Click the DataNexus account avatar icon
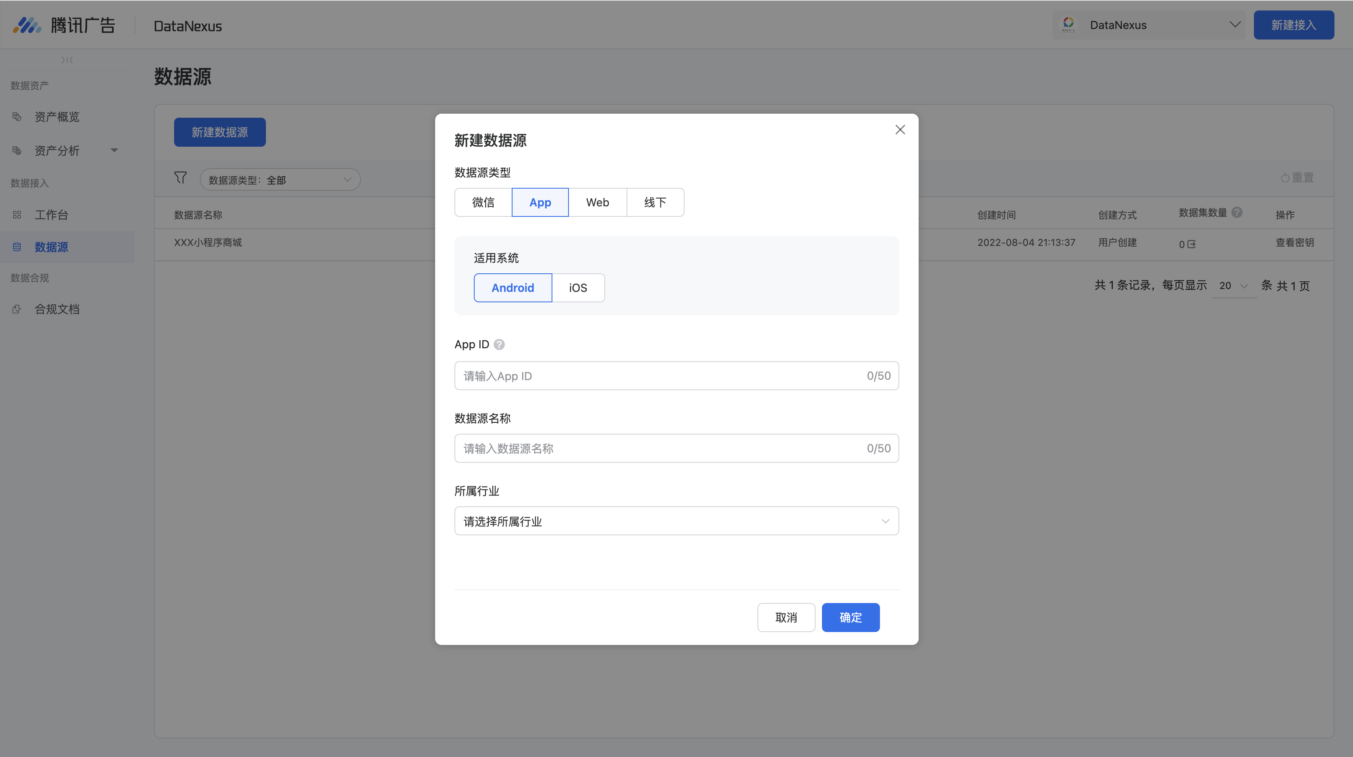1353x757 pixels. [x=1068, y=24]
